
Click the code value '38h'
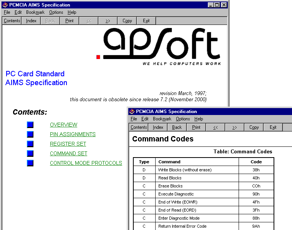coord(256,170)
